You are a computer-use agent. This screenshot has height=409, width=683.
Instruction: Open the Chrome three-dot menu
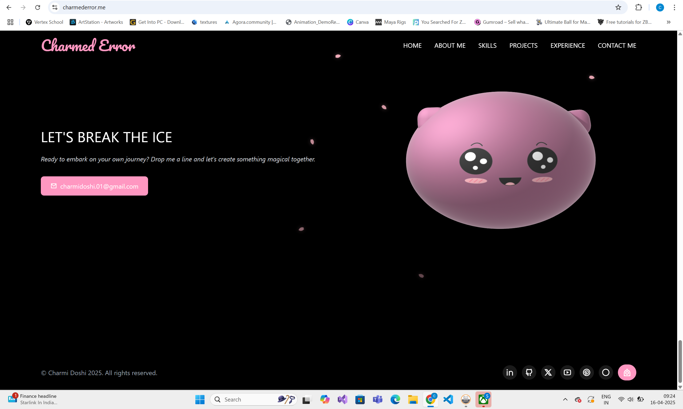tap(674, 7)
